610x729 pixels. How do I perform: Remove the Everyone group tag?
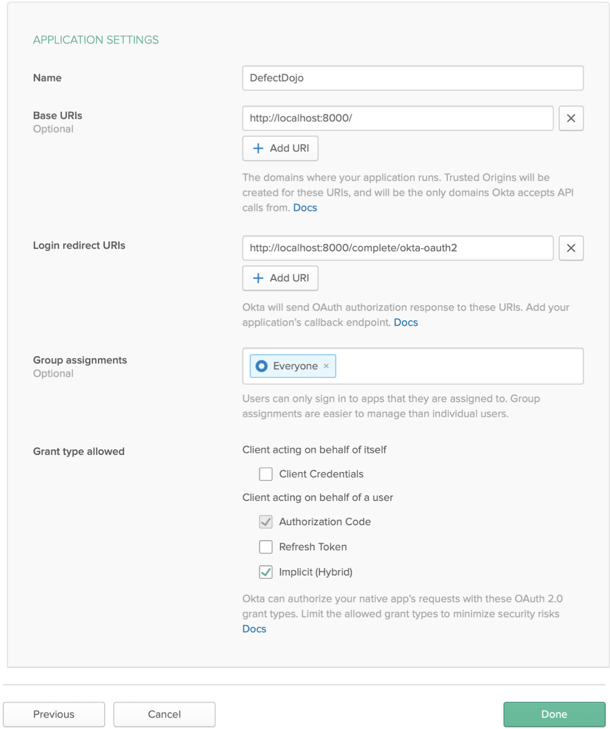pos(326,366)
